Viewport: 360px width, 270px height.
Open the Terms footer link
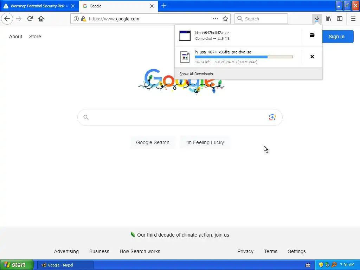point(271,251)
